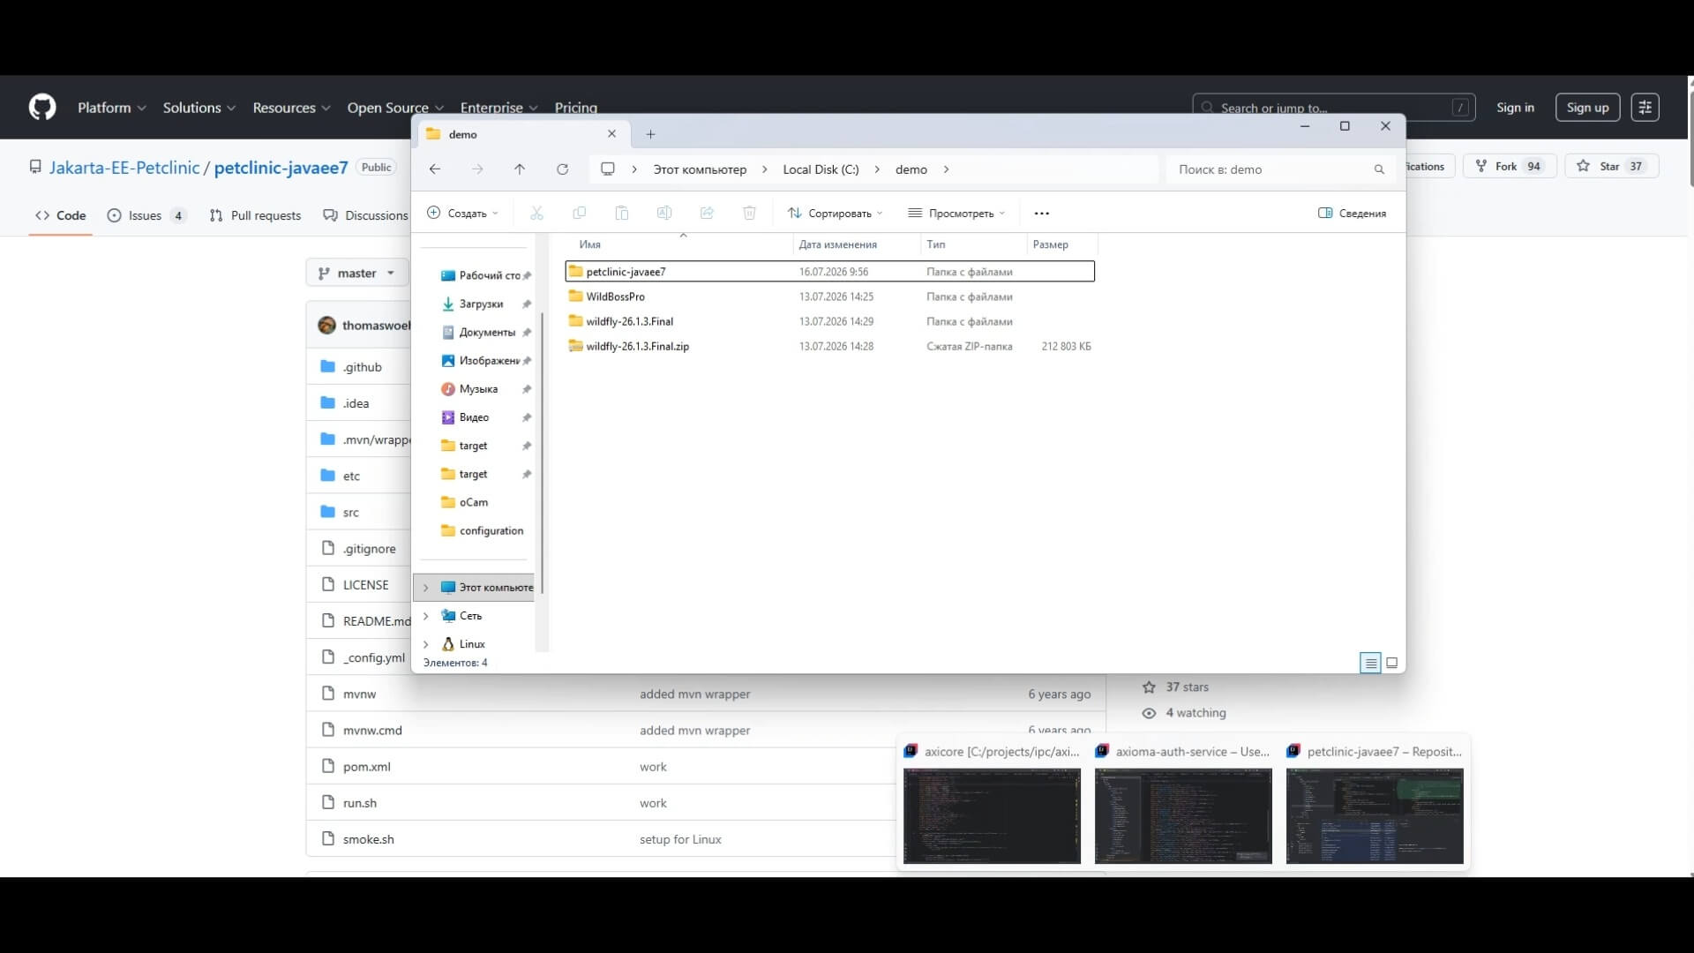Image resolution: width=1694 pixels, height=953 pixels.
Task: Select the WildBossPro folder
Action: click(x=615, y=296)
